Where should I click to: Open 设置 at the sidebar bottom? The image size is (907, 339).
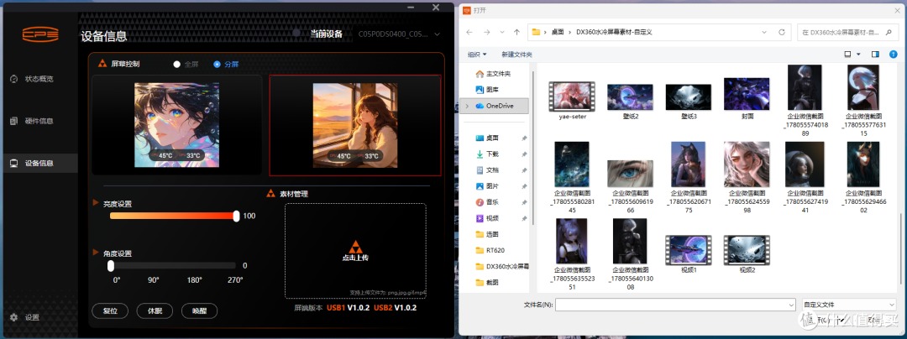point(32,318)
